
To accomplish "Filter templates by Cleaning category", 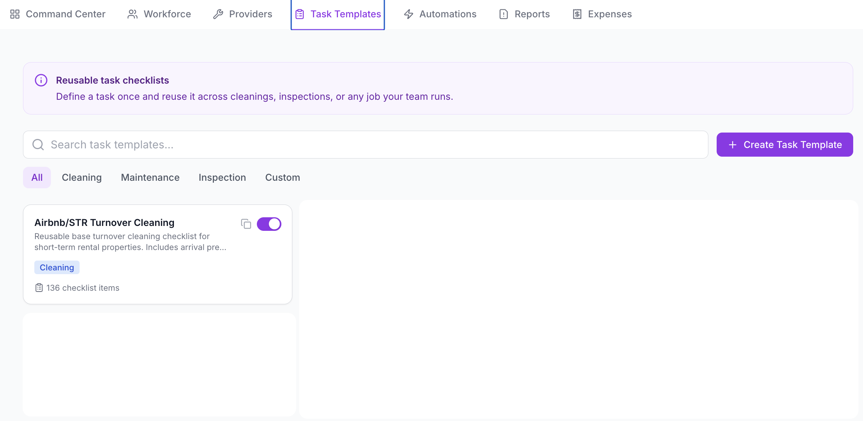I will tap(82, 177).
